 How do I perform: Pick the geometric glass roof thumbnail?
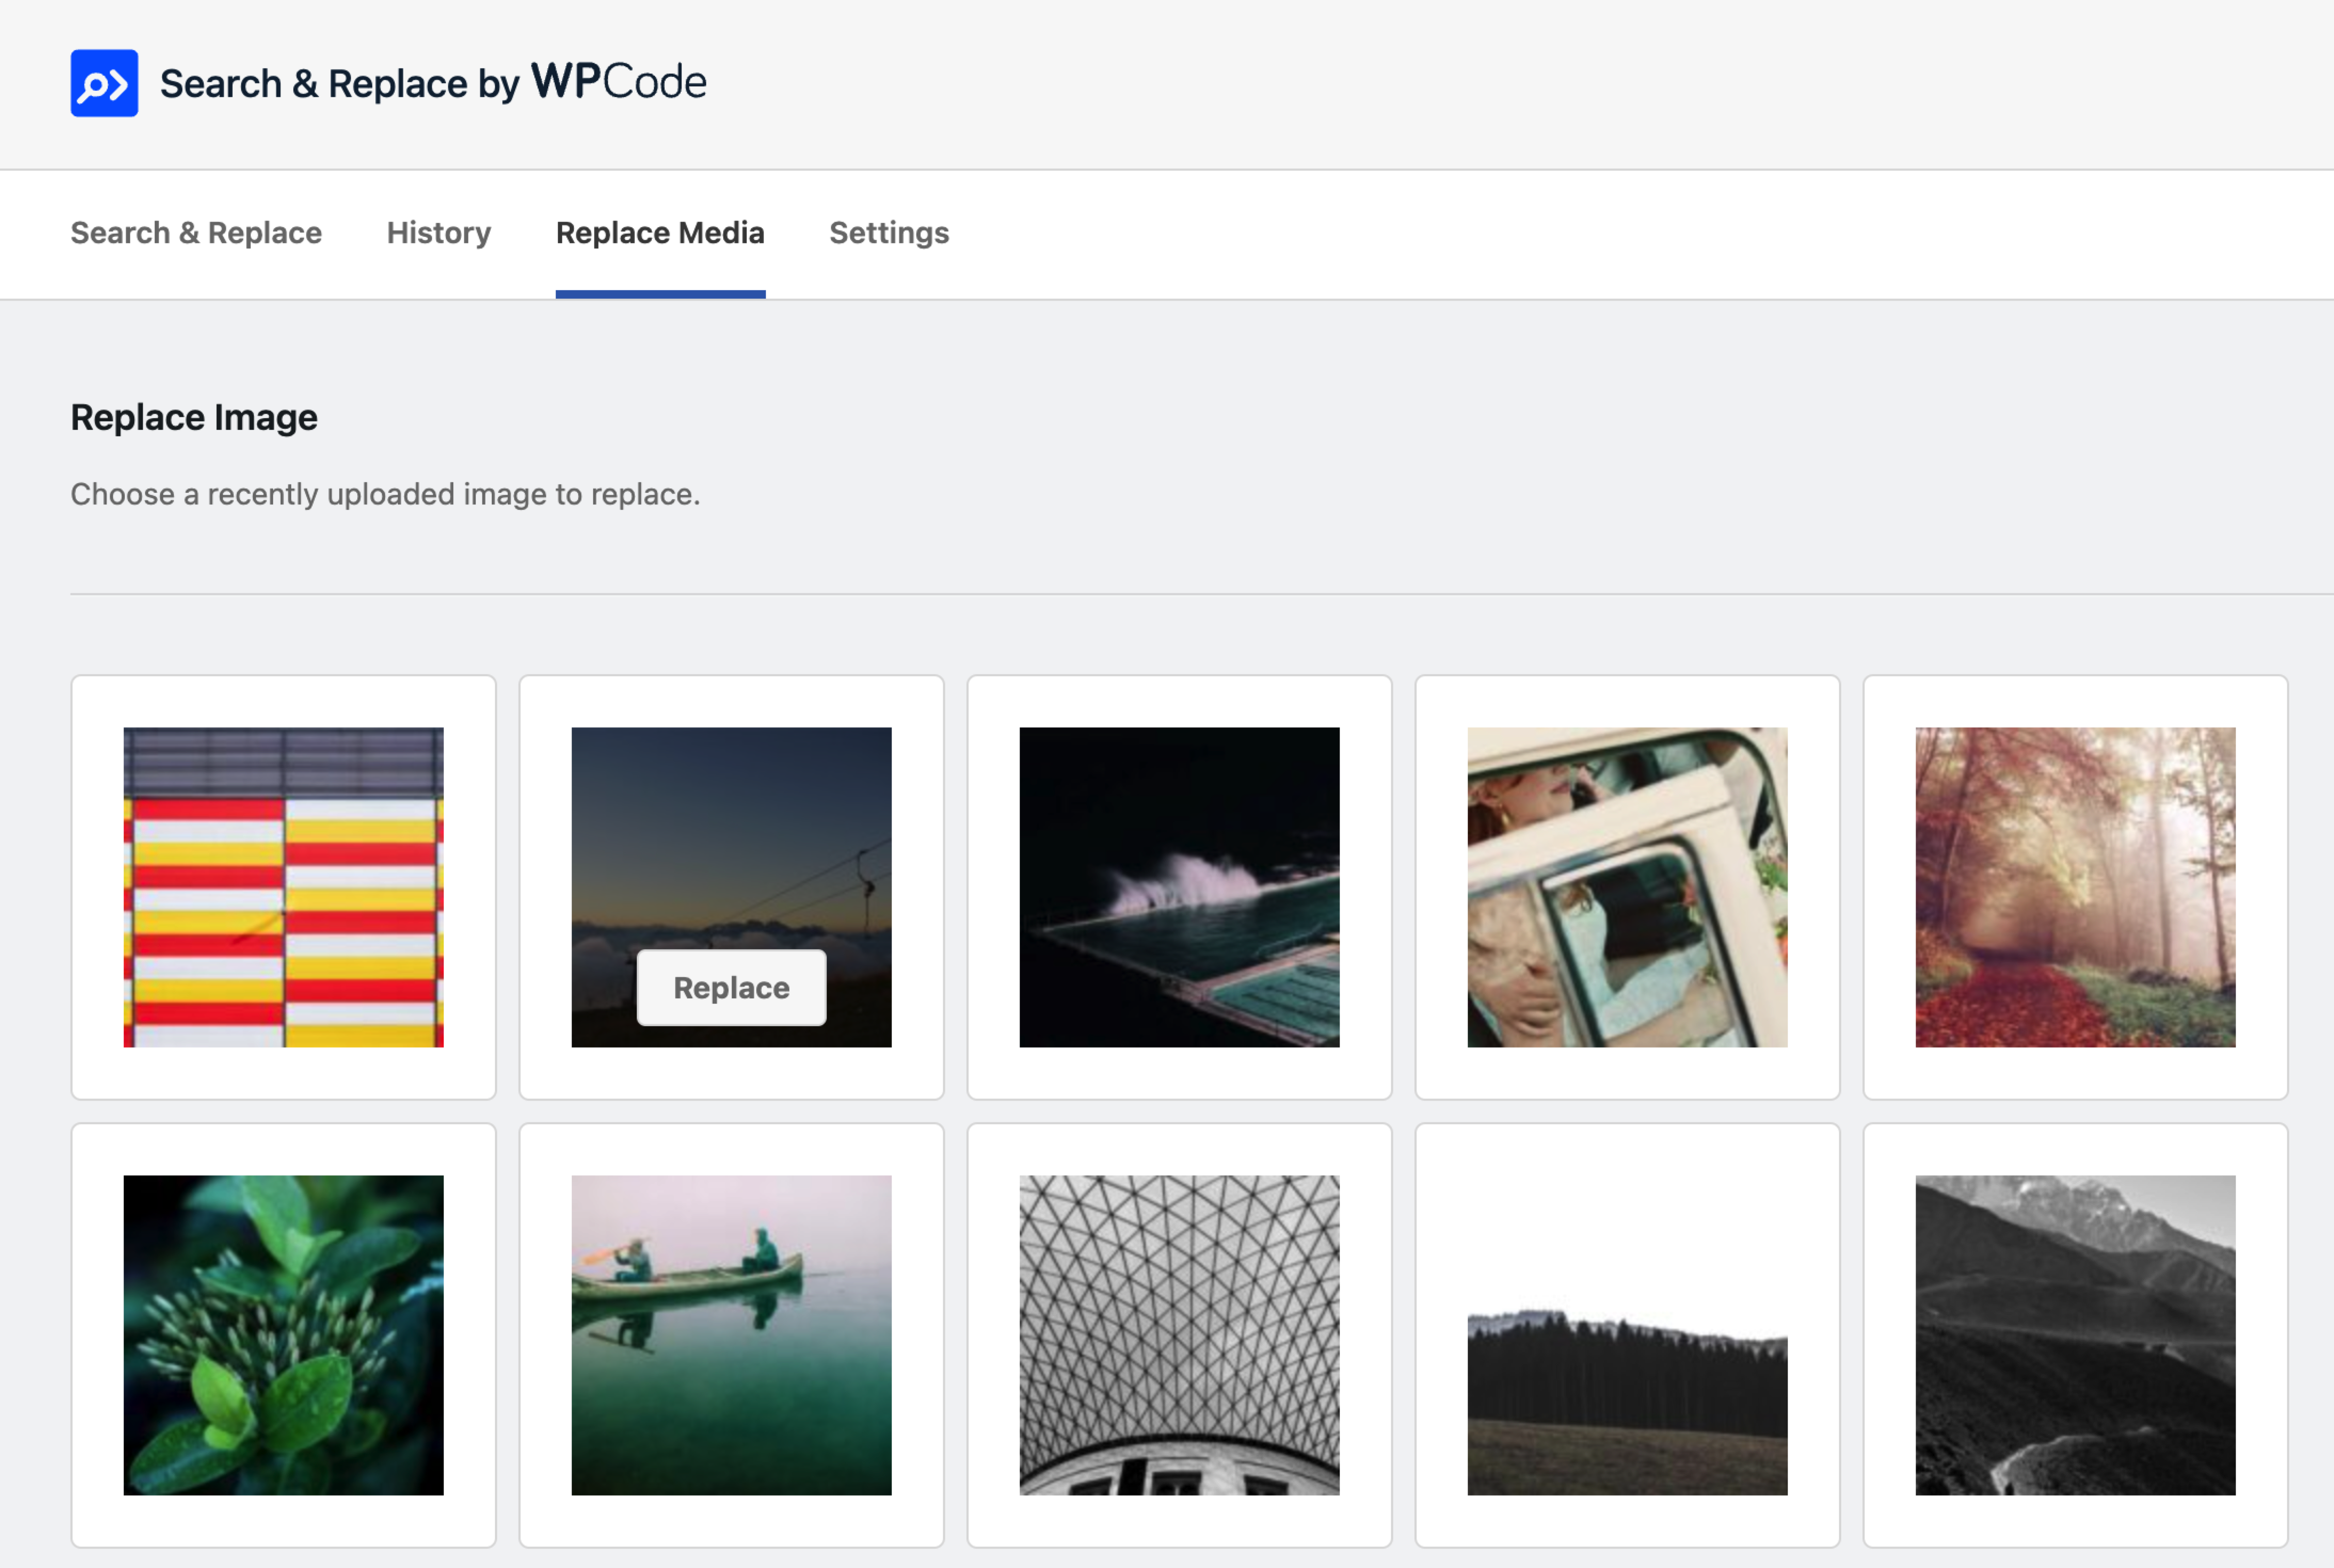[x=1179, y=1335]
